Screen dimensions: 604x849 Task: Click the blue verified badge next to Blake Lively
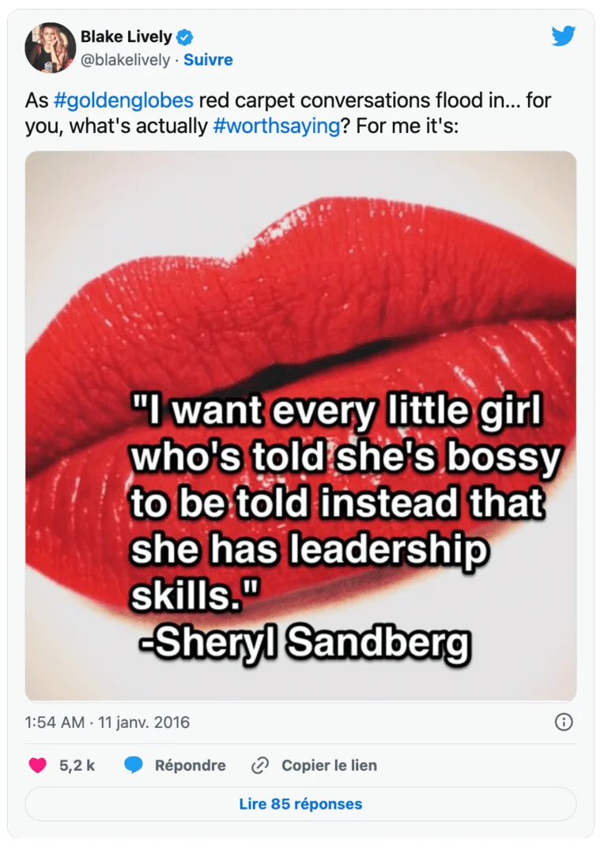185,36
